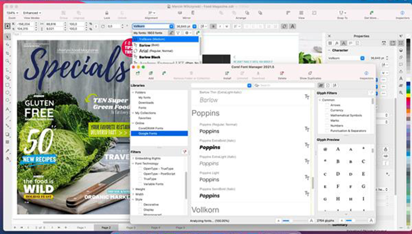This screenshot has height=234, width=412.
Task: Select the Rectangle tool in the toolbox
Action: 8,85
